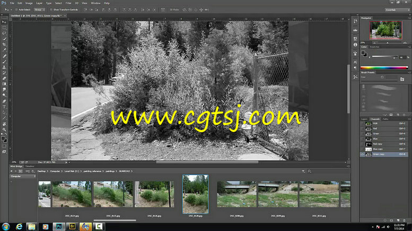Toggle visibility of Blue channel
412x231 pixels.
(x=362, y=139)
